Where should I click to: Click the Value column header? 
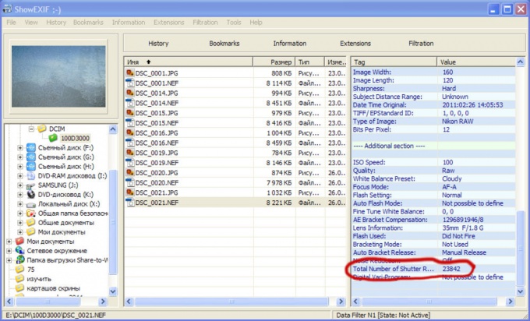click(476, 62)
